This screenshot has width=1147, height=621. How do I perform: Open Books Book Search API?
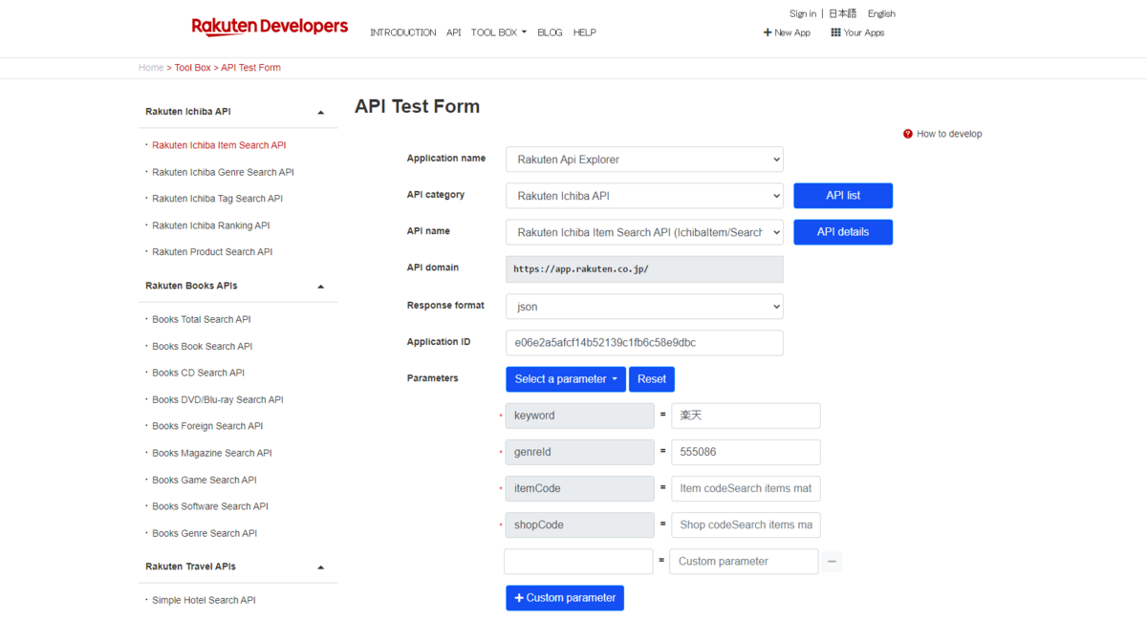click(202, 346)
